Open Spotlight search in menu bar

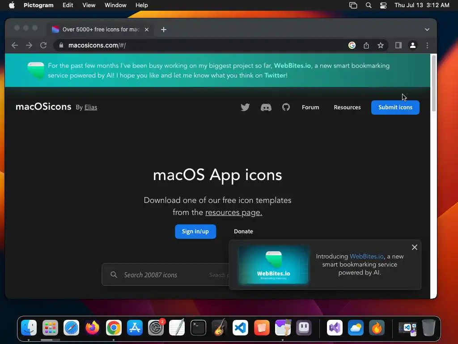[369, 5]
